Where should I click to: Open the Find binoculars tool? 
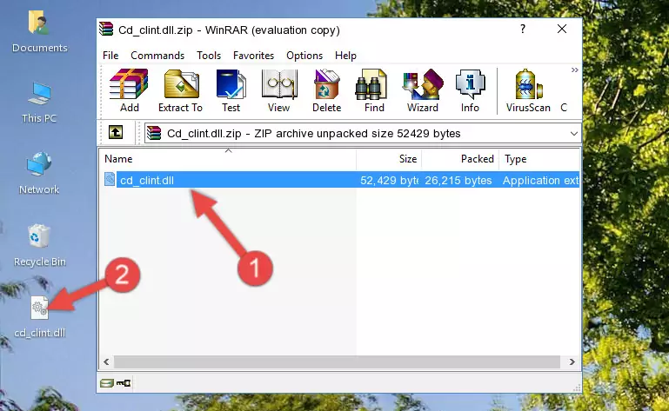(375, 90)
